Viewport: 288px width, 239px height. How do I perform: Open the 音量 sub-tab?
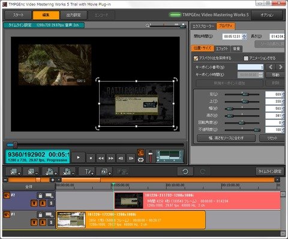(x=236, y=49)
